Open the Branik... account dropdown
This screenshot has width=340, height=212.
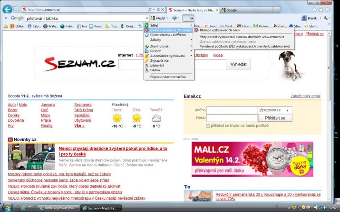311,18
